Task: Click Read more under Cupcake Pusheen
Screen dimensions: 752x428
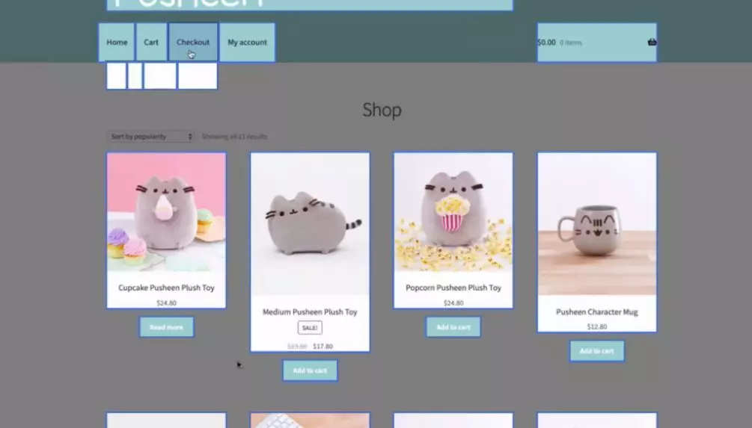Action: (x=166, y=327)
